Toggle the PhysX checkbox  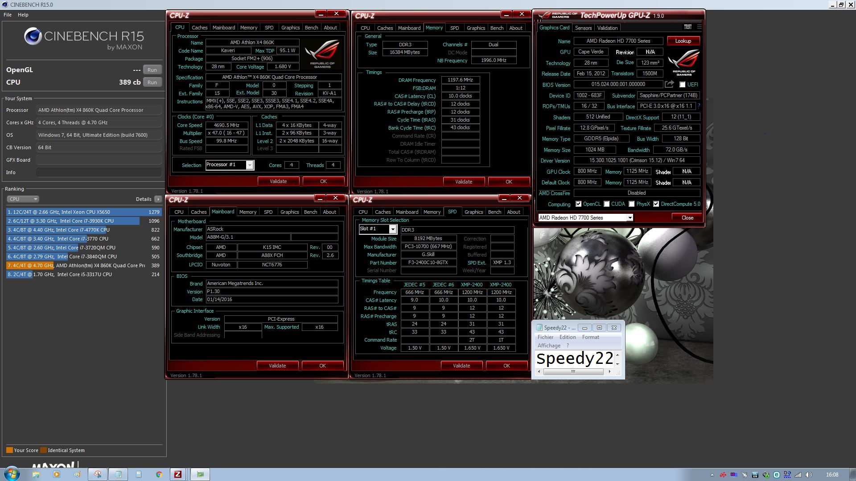pos(632,204)
